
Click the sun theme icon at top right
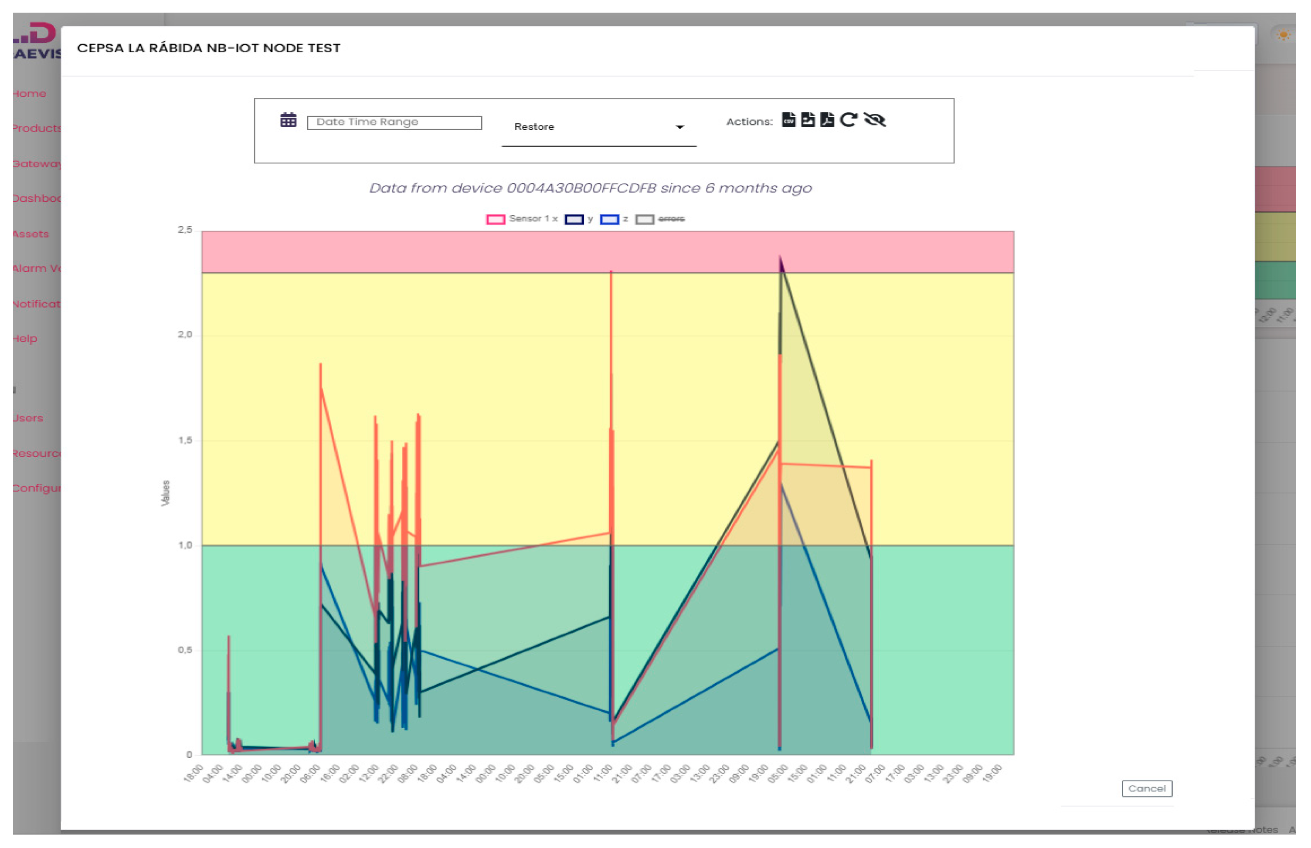[1283, 35]
